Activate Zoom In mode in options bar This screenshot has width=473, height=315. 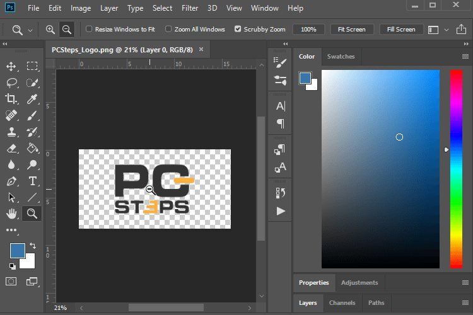[x=50, y=30]
